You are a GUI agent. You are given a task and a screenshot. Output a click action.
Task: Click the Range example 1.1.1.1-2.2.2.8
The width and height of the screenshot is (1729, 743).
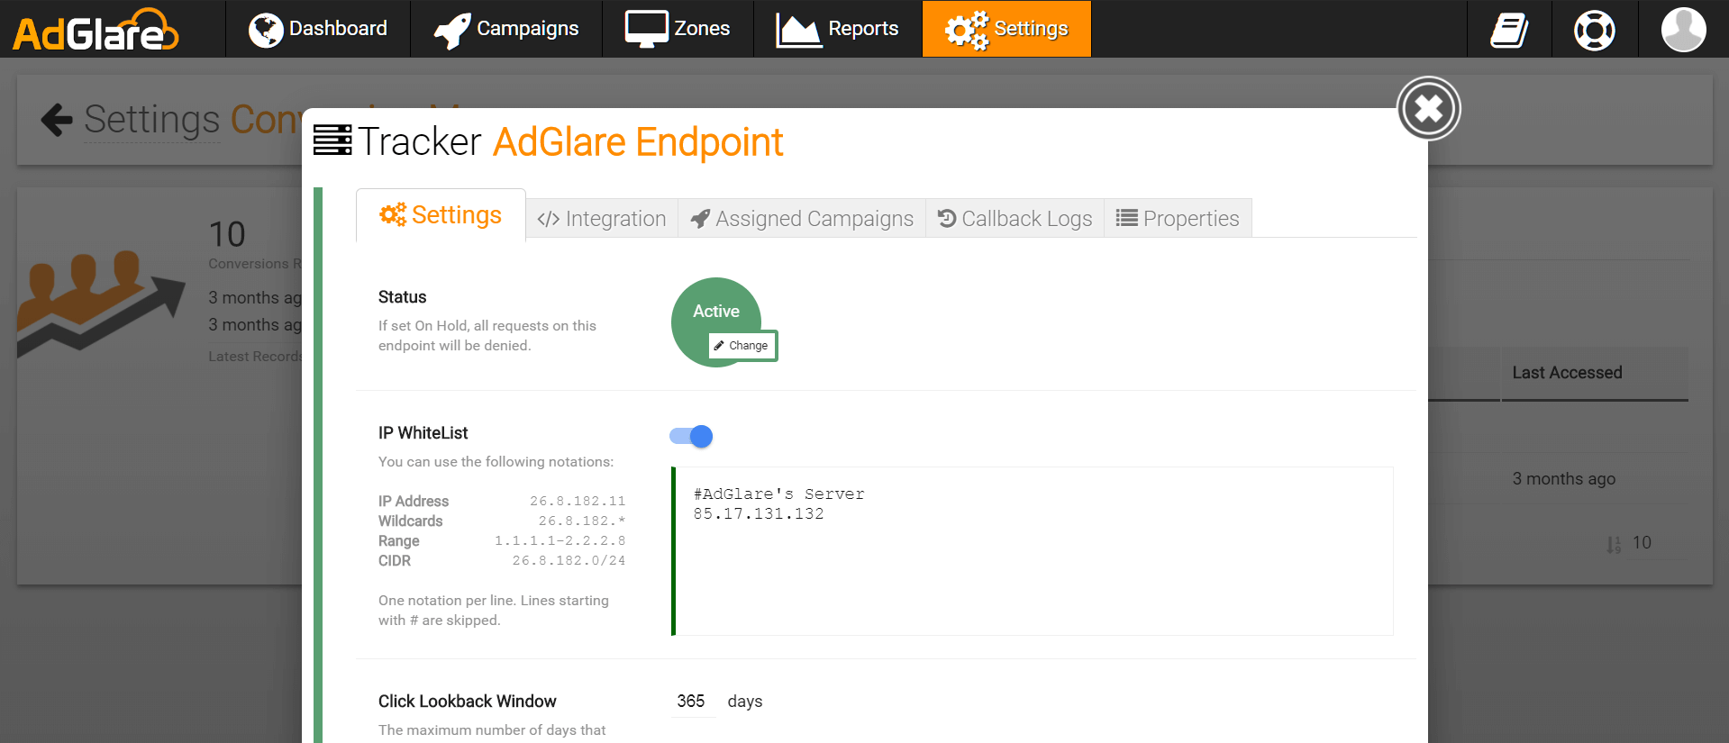pyautogui.click(x=560, y=541)
